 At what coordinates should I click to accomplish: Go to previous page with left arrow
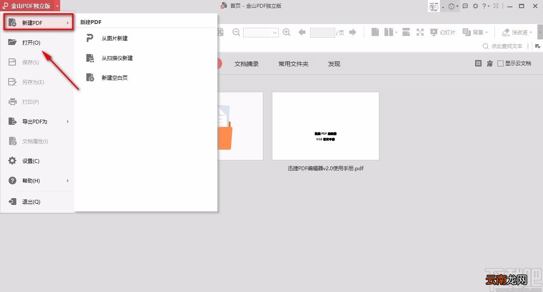302,32
